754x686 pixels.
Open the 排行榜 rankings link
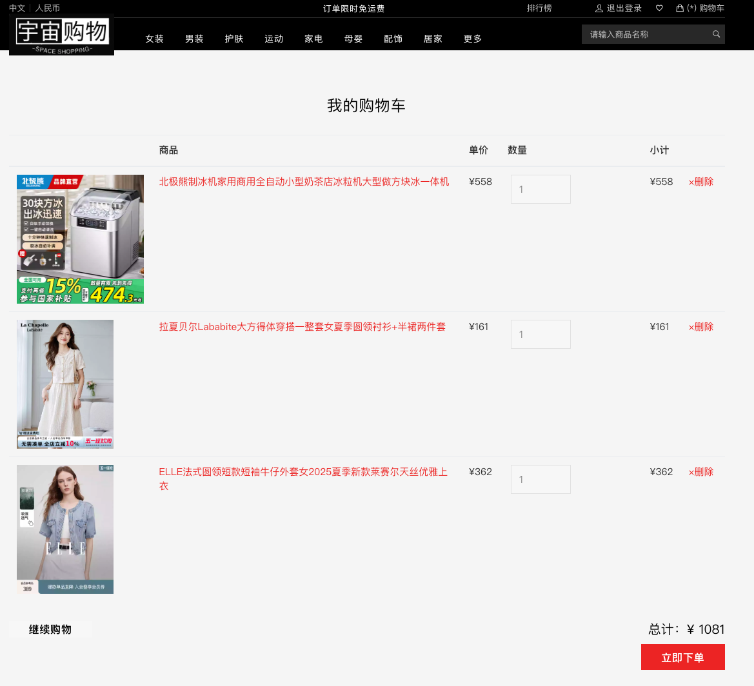pos(539,8)
